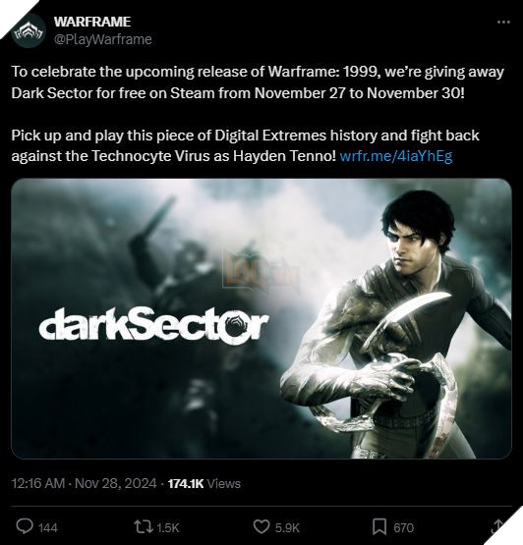The height and width of the screenshot is (545, 523).
Task: Click the 12:16 AM Nov 28, 2024 timestamp
Action: pyautogui.click(x=84, y=483)
